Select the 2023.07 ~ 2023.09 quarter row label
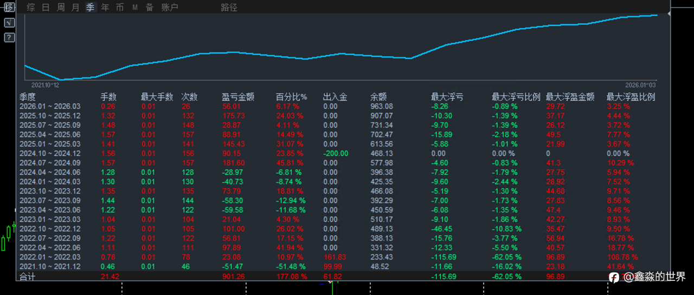694x295 pixels. [50, 200]
